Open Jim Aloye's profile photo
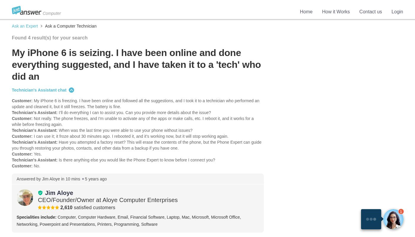Screen dimensions: 415x237 click(x=25, y=198)
